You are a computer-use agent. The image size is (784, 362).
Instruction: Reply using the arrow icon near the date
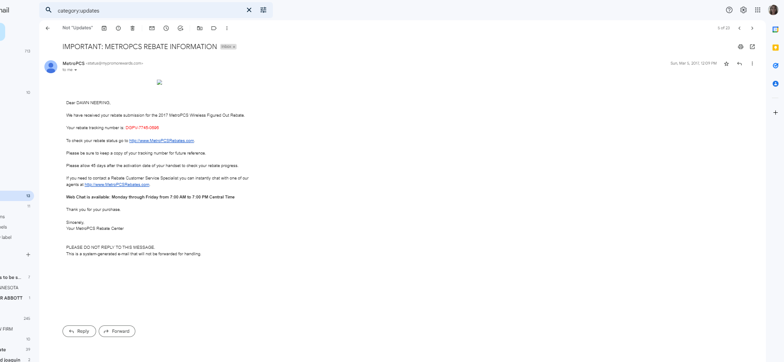tap(740, 64)
